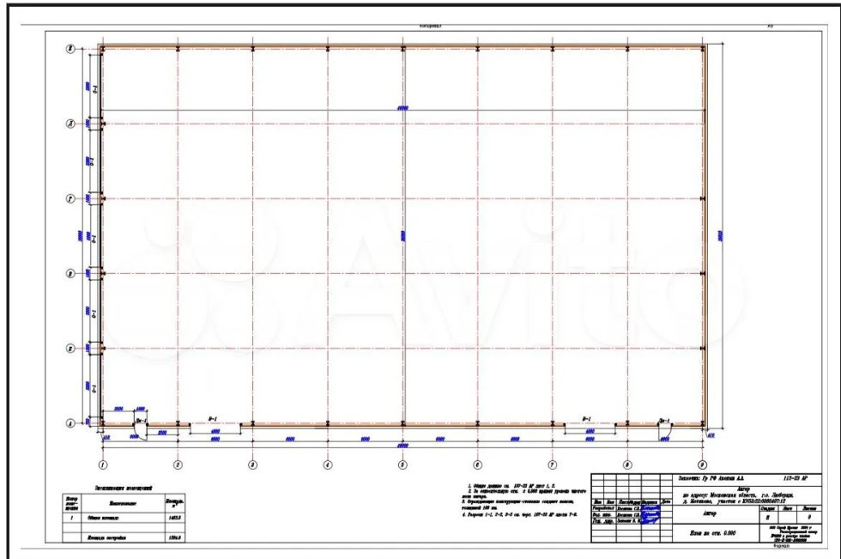Screen dimensions: 841x559
Task: Select axis bubble А at lower left
Action: pos(70,423)
